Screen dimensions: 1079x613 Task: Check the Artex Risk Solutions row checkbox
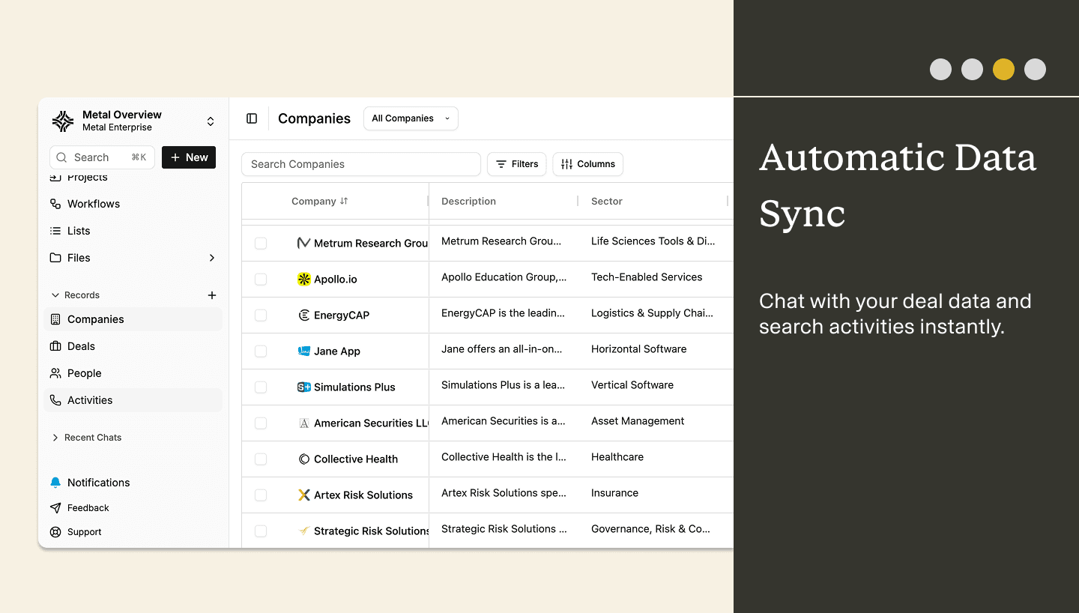click(261, 495)
